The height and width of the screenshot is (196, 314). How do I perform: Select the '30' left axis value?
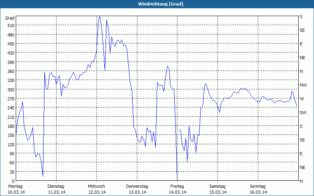(12, 172)
